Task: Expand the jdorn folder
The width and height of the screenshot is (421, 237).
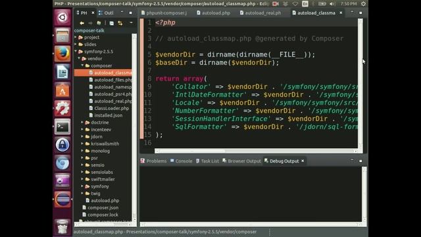Action: coord(82,137)
